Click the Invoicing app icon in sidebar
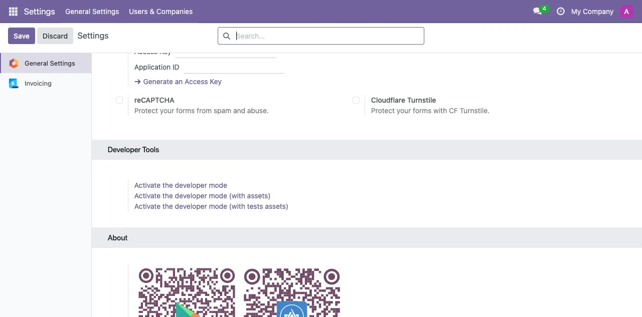The width and height of the screenshot is (642, 317). click(x=14, y=83)
